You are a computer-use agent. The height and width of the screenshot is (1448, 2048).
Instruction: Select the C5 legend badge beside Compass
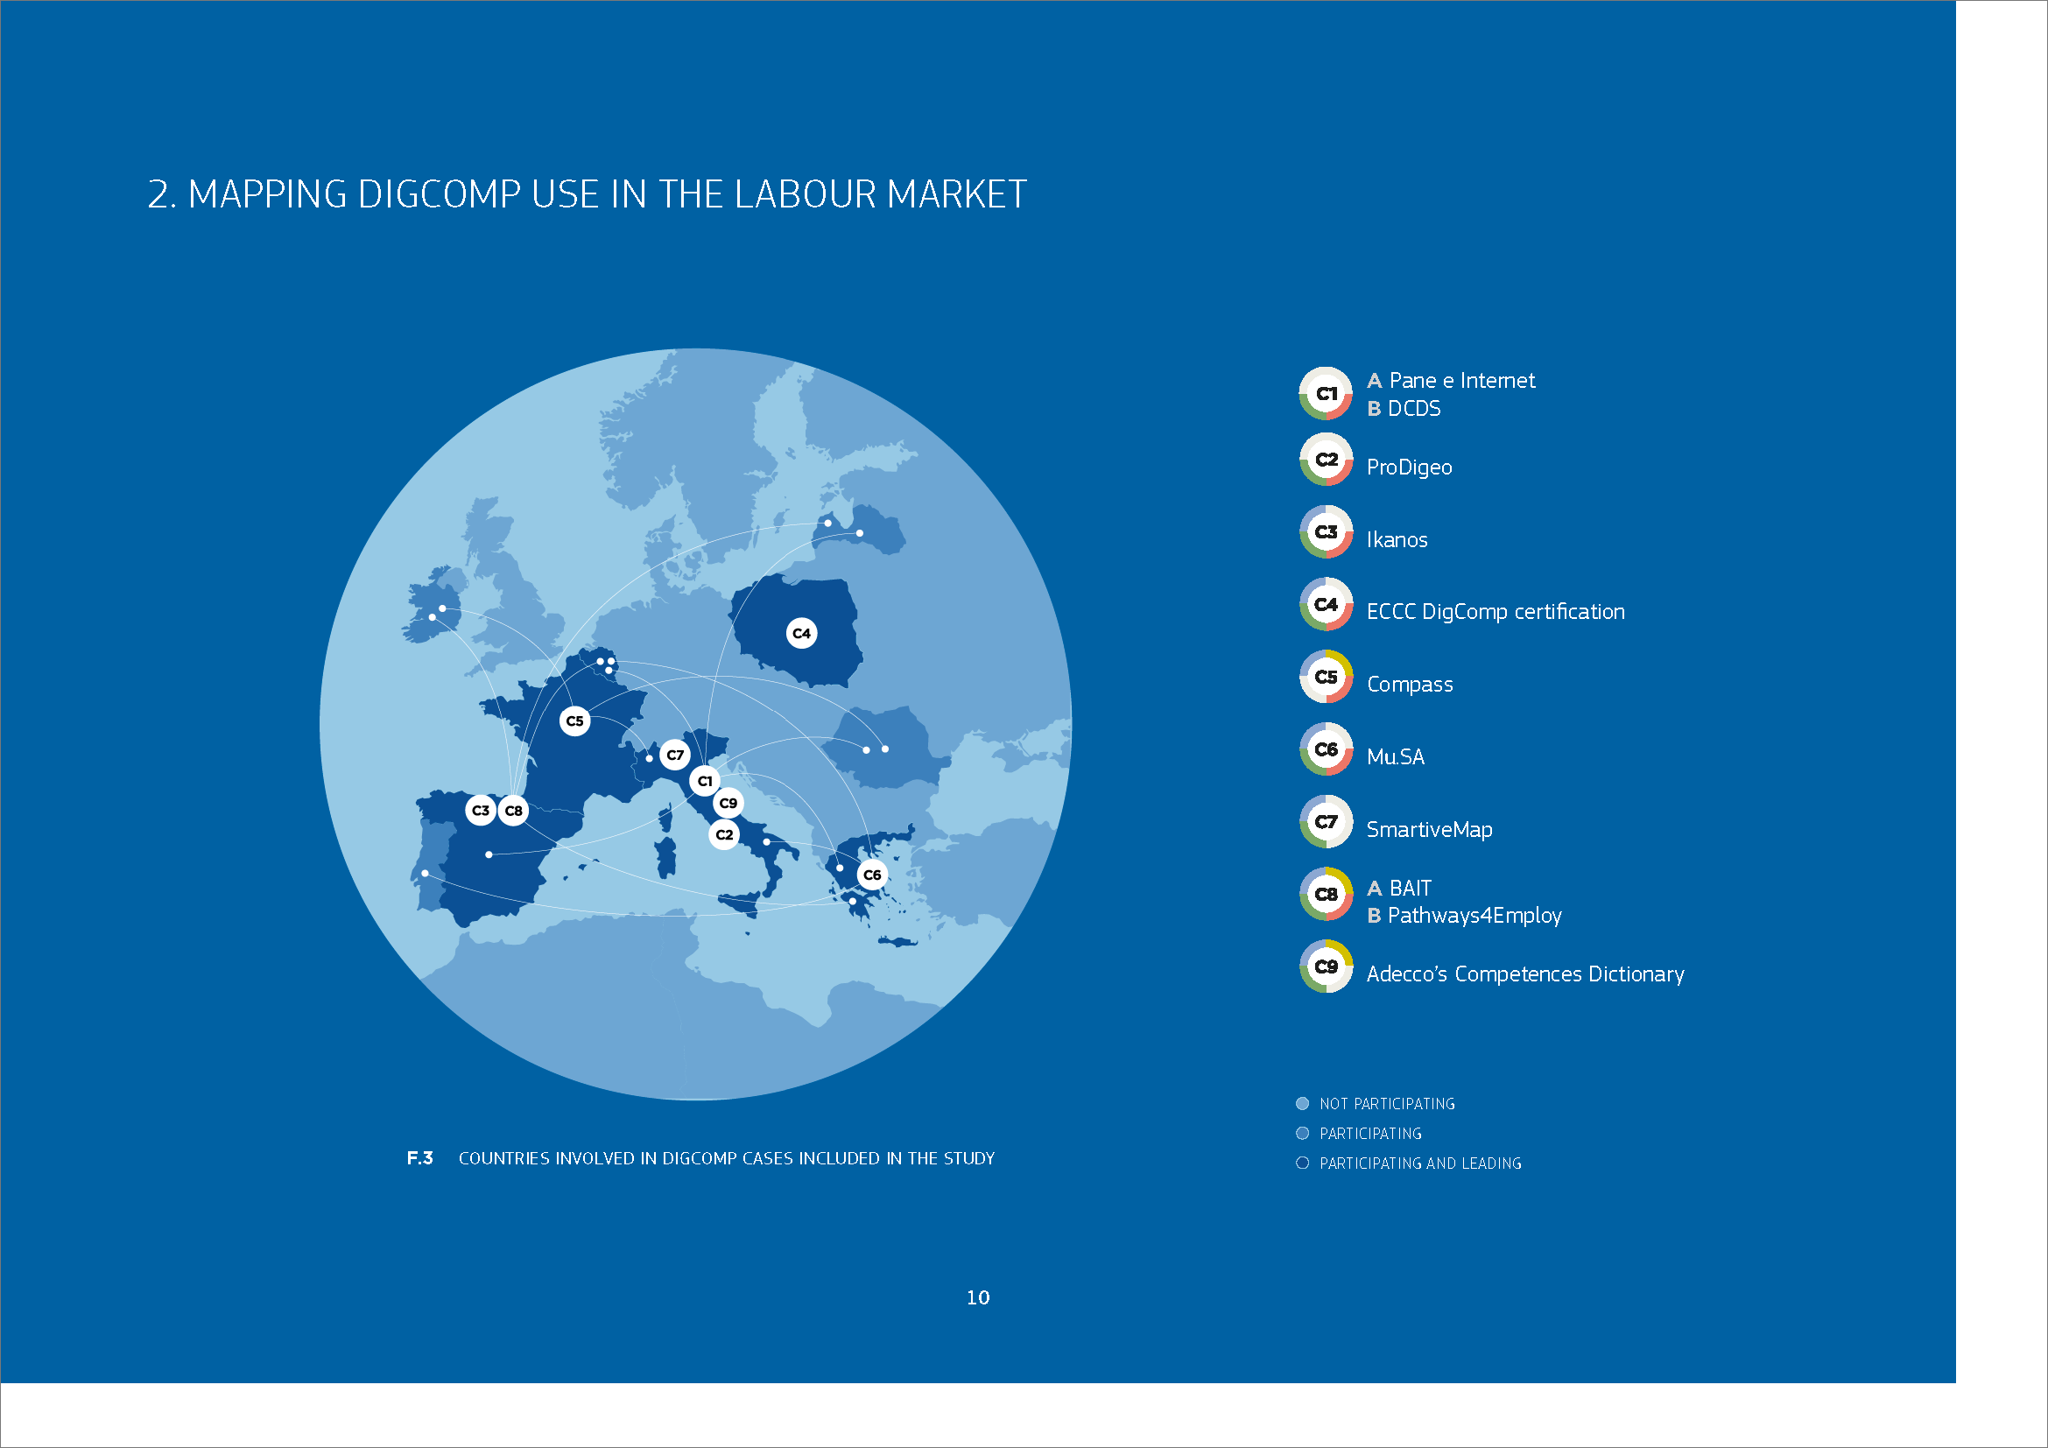click(x=1327, y=677)
